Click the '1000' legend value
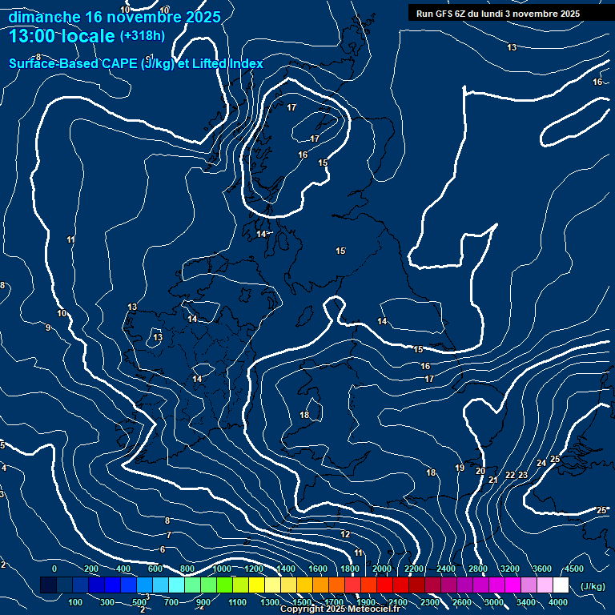This screenshot has height=615, width=615. click(x=222, y=569)
